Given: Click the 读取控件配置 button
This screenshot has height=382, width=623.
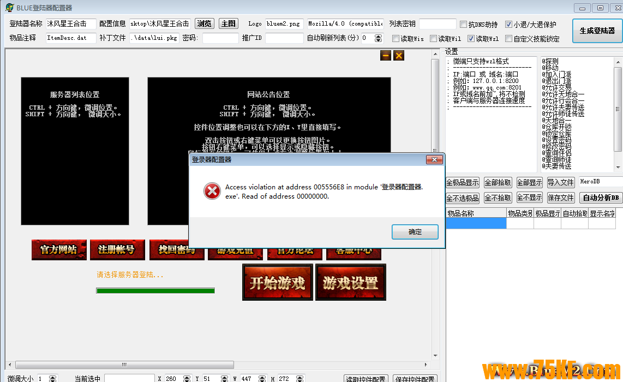Looking at the screenshot, I should [x=366, y=378].
